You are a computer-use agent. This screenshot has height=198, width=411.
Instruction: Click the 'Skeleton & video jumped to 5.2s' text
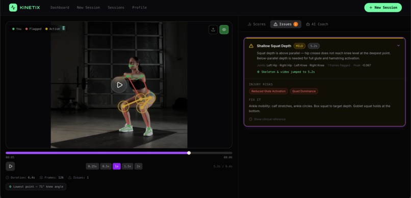(x=288, y=72)
